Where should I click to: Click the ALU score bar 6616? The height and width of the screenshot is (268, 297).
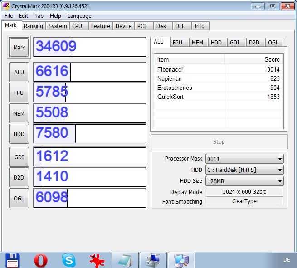click(x=90, y=72)
